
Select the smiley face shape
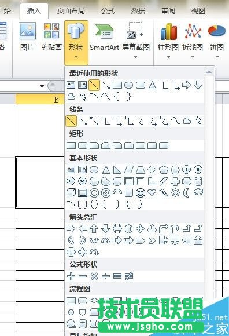point(141,193)
